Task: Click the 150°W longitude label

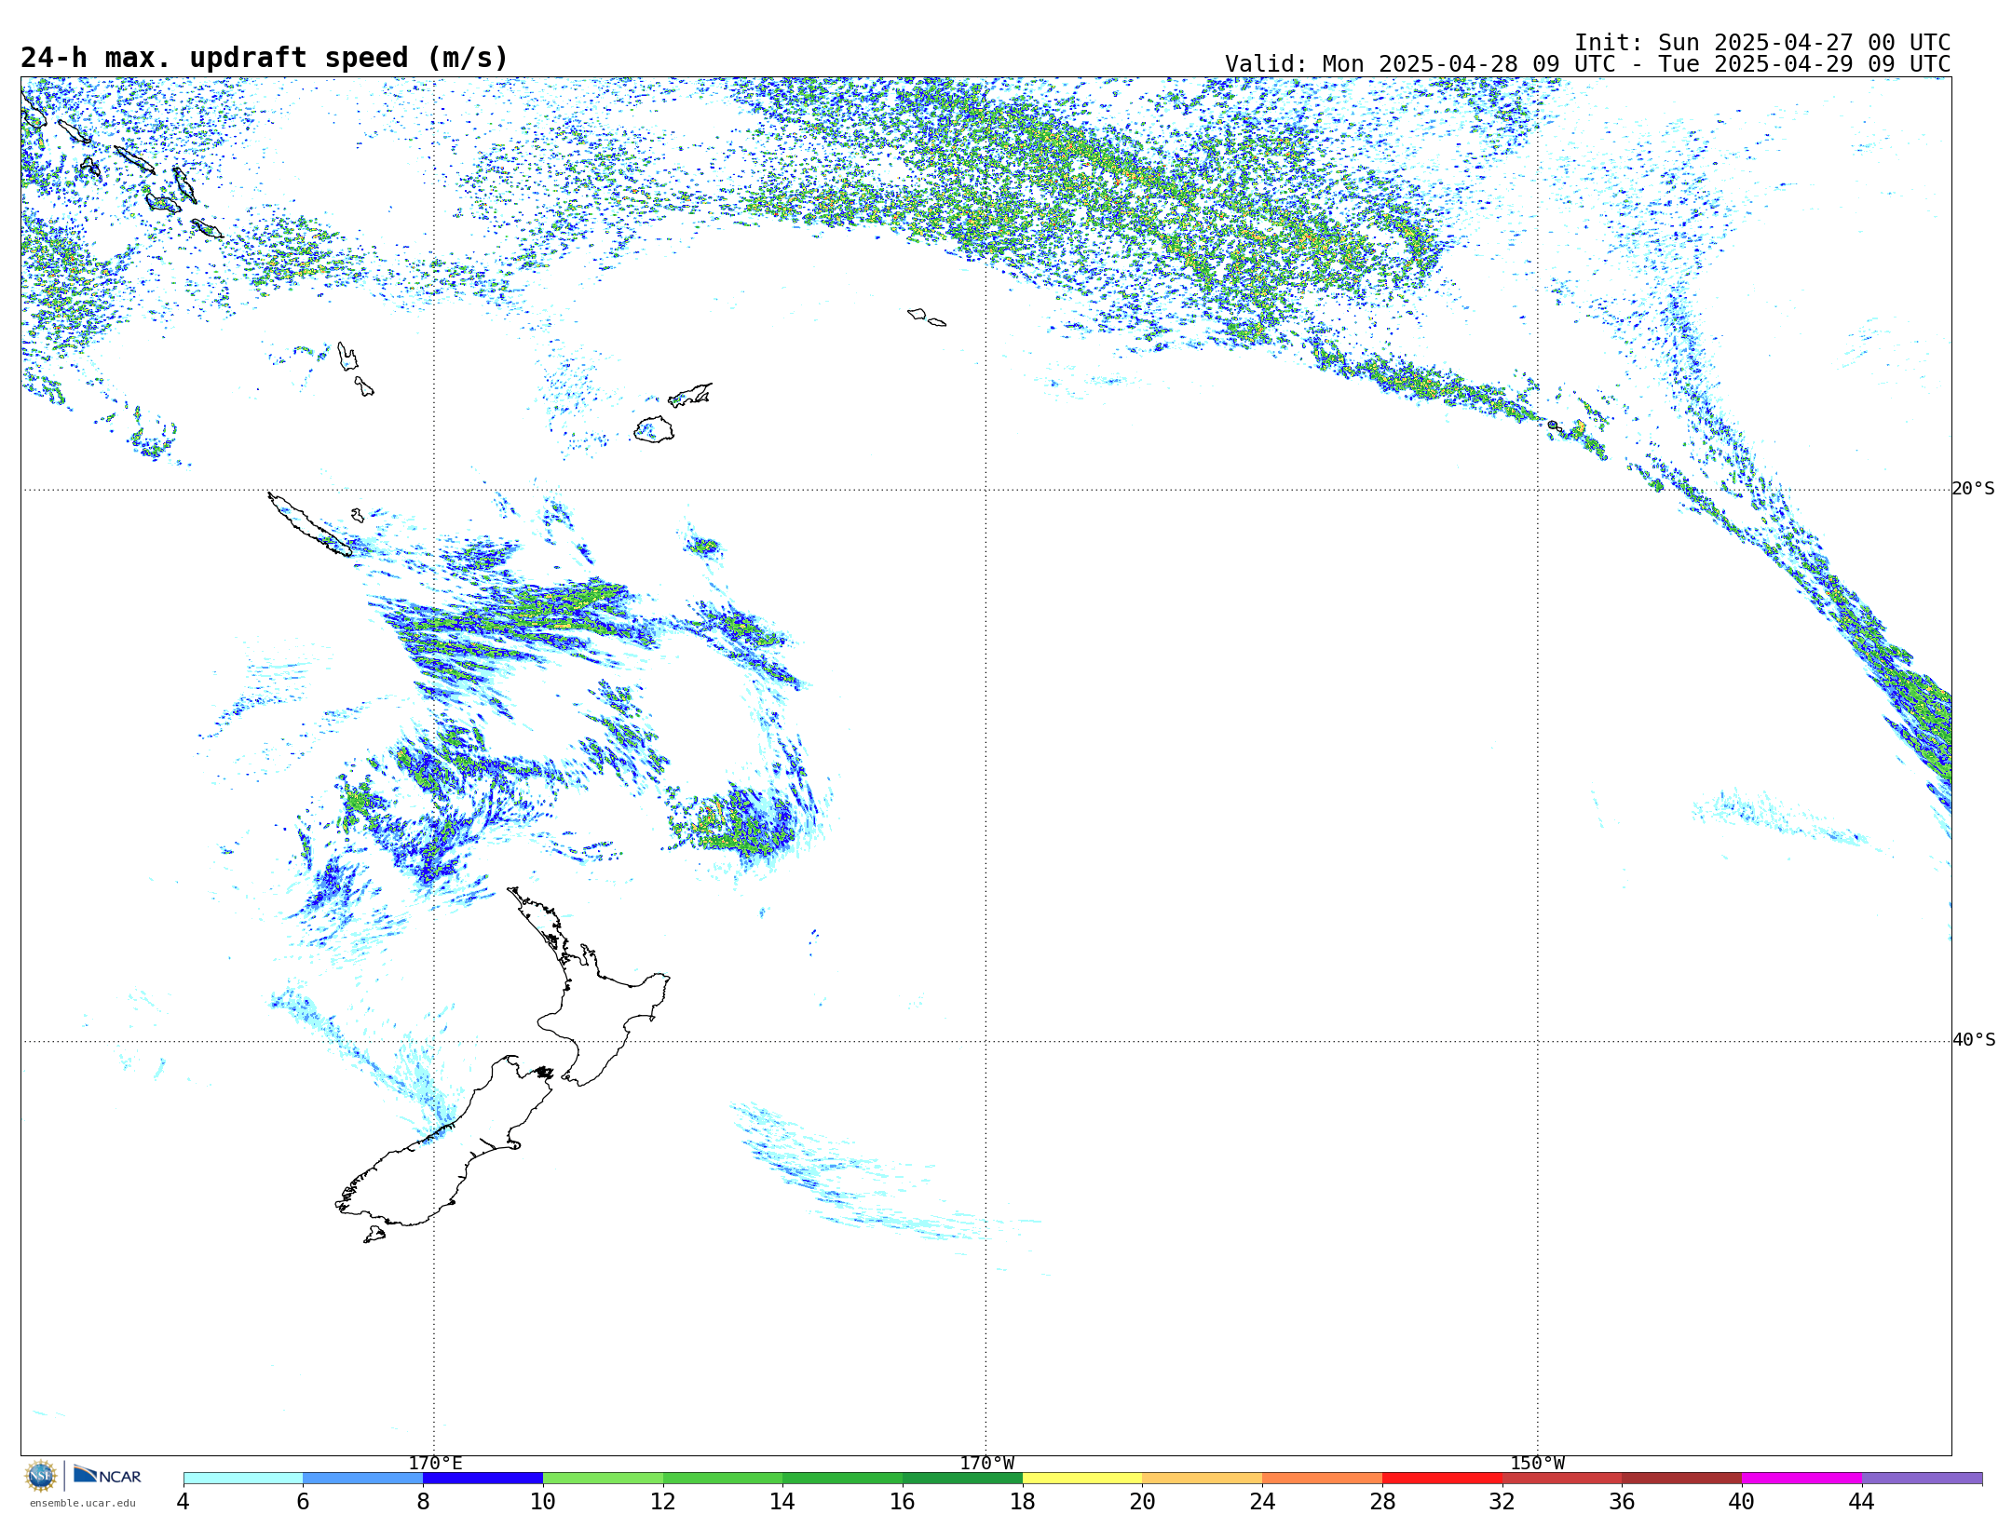Action: click(1538, 1463)
